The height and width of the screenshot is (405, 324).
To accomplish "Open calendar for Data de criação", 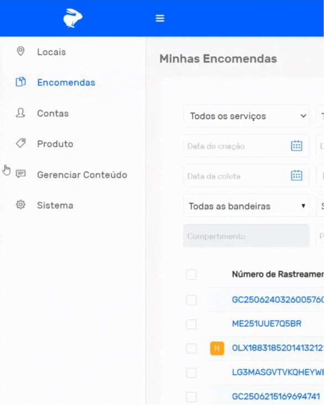I will tap(296, 146).
